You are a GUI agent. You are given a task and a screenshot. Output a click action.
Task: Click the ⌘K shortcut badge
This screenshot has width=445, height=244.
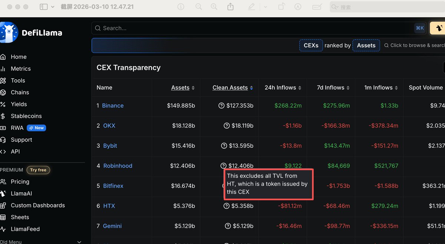coord(420,28)
